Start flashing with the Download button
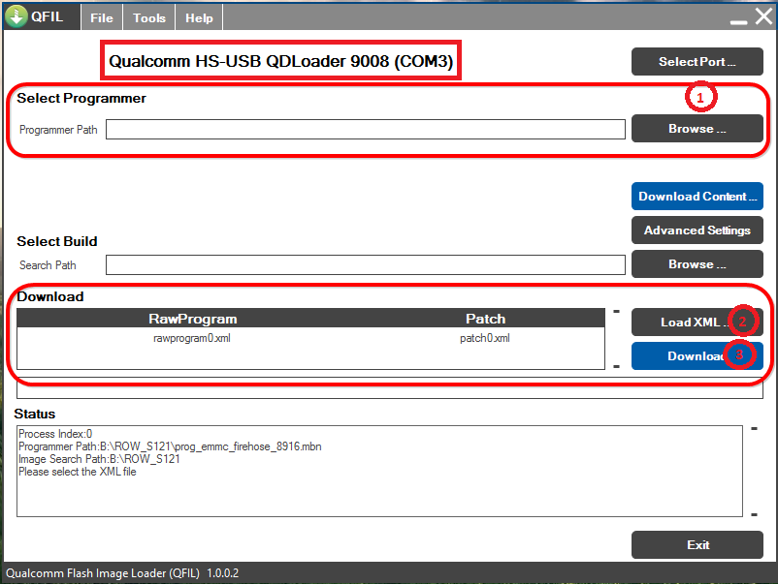Image resolution: width=778 pixels, height=584 pixels. click(x=697, y=356)
